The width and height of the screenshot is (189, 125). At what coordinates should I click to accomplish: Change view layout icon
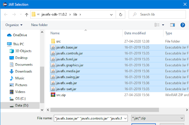coord(157,25)
